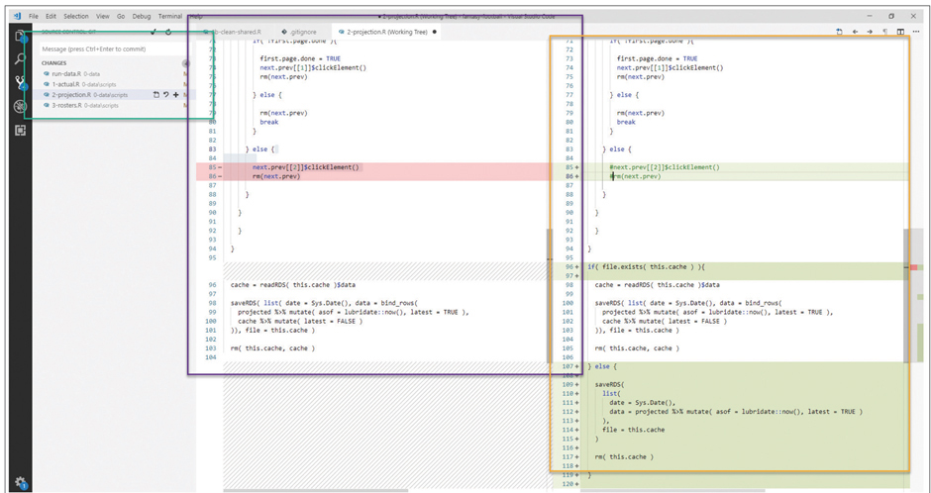The image size is (931, 493).
Task: Select the 2-projection.R (Working Tree) tab
Action: (386, 32)
